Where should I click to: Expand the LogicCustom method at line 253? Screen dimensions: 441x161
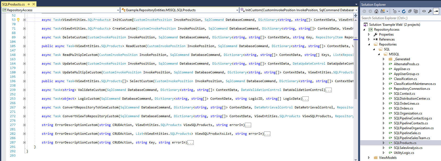tap(24, 99)
